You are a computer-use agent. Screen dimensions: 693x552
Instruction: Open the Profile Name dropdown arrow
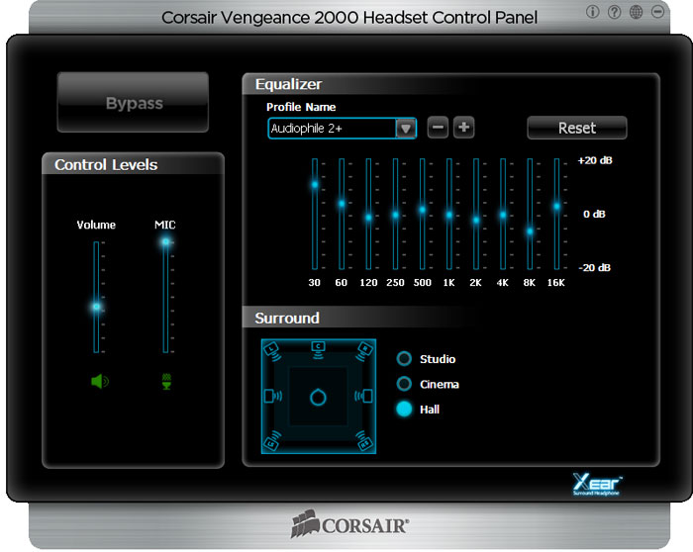tap(406, 129)
